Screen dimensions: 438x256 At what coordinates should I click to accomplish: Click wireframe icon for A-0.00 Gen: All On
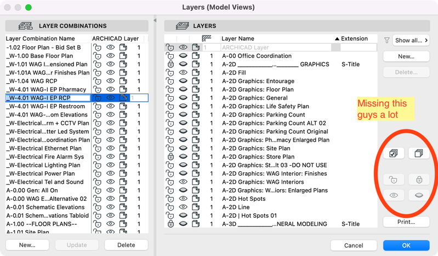tap(123, 190)
